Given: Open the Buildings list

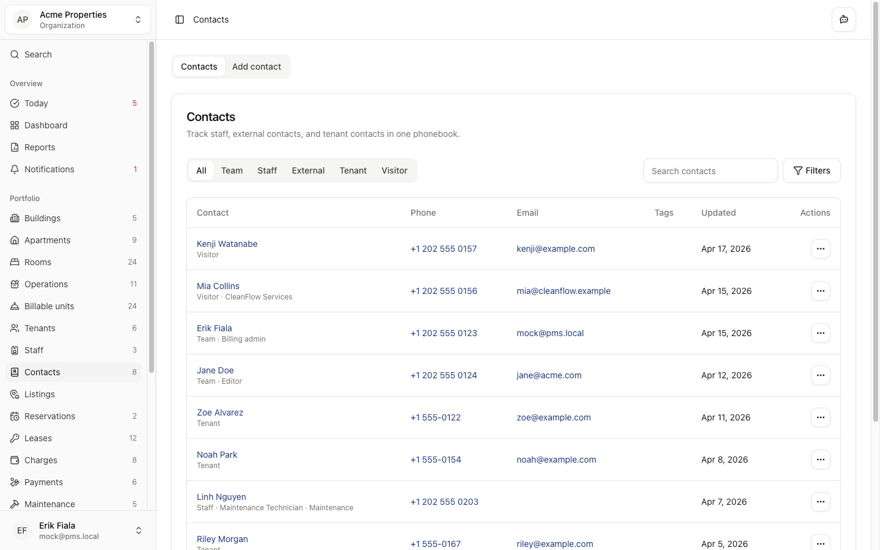Looking at the screenshot, I should pyautogui.click(x=43, y=218).
